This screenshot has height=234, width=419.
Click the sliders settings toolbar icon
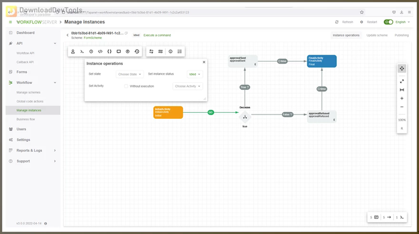point(160,51)
